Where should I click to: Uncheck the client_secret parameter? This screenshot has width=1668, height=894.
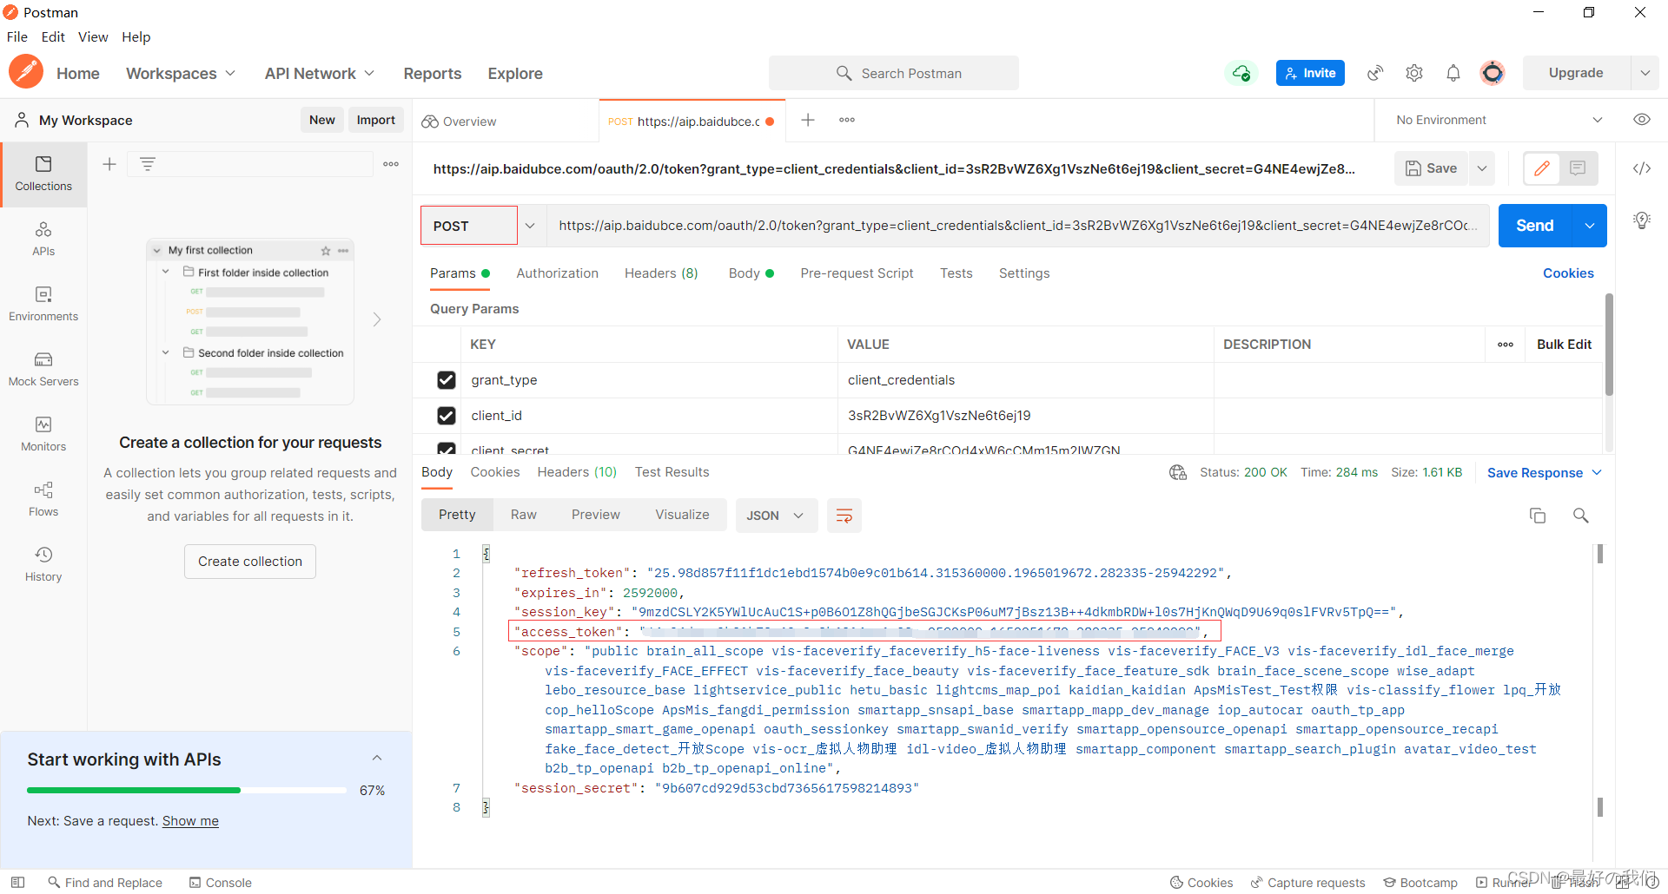coord(447,449)
